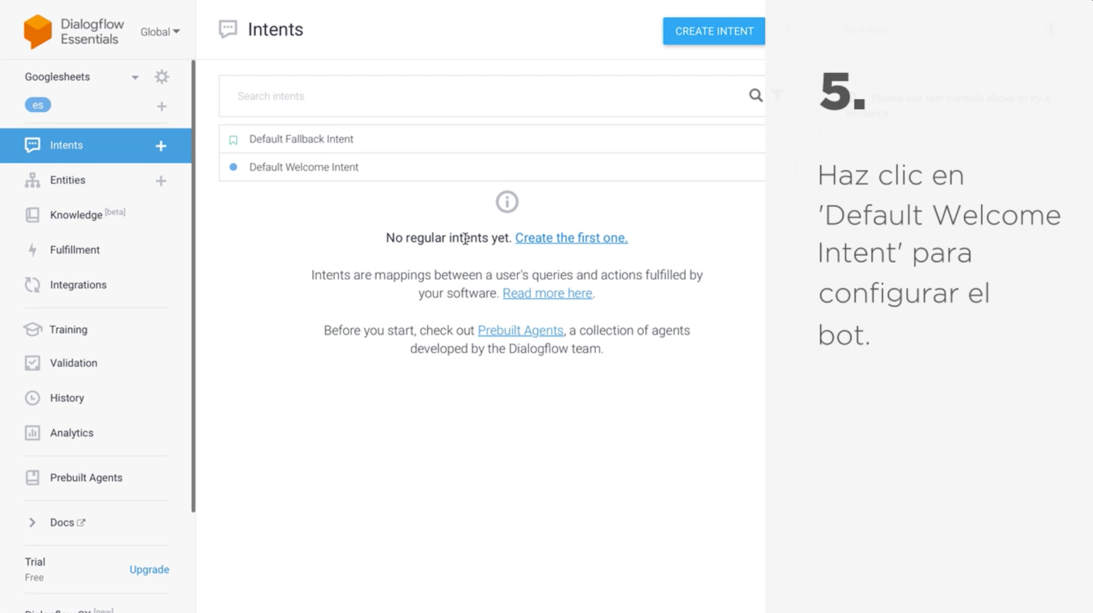
Task: Open the Fulfillment section
Action: coord(74,250)
